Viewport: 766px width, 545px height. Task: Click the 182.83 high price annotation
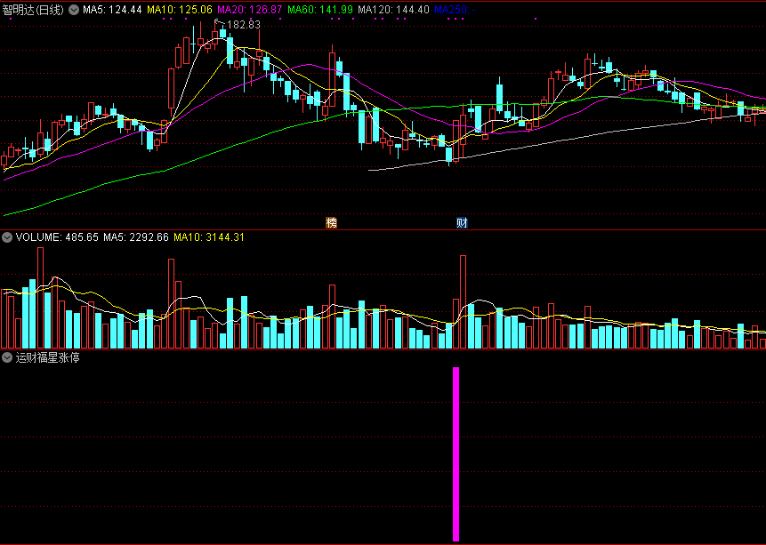(x=244, y=25)
